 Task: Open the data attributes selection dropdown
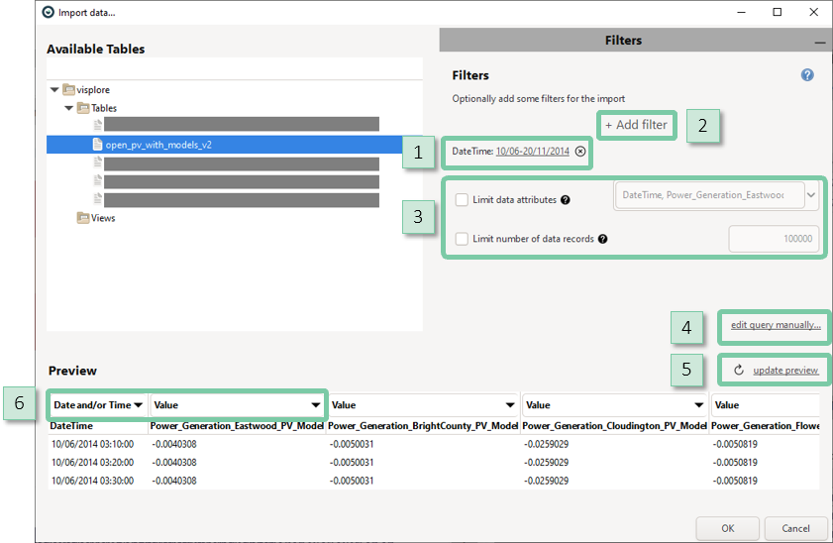[x=811, y=195]
